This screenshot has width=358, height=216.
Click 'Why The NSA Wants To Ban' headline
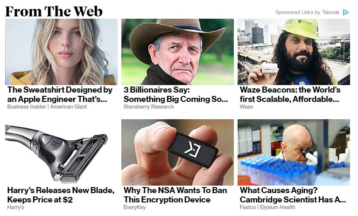(x=175, y=195)
